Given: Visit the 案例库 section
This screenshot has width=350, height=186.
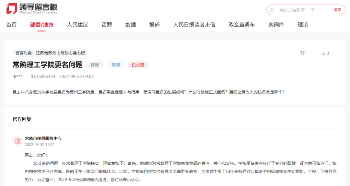Looking at the screenshot, I should [276, 24].
